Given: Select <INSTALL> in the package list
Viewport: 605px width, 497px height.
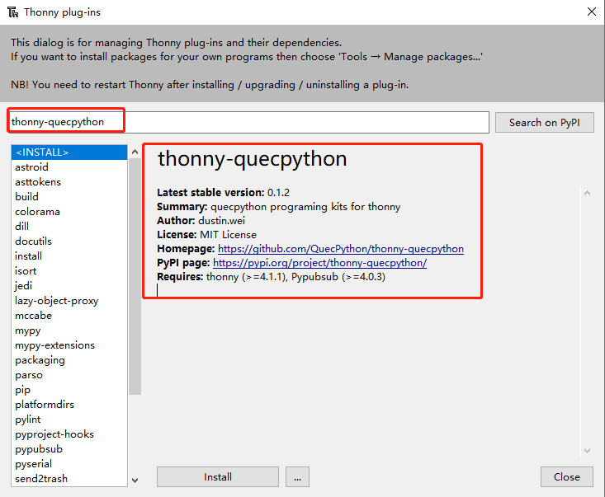Looking at the screenshot, I should point(69,152).
